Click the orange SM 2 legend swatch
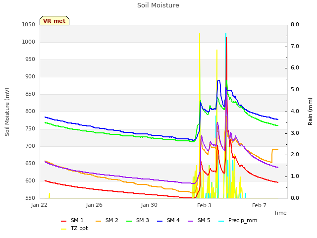 pyautogui.click(x=98, y=221)
